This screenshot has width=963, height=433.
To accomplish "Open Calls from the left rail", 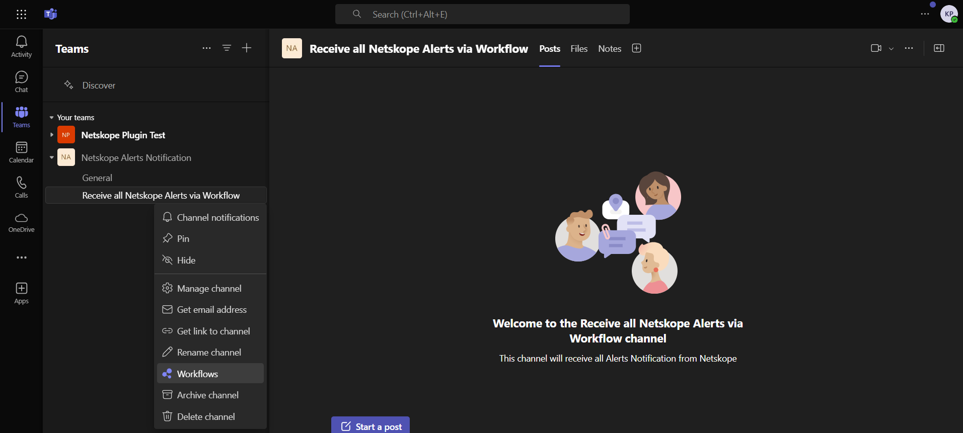I will (x=21, y=187).
